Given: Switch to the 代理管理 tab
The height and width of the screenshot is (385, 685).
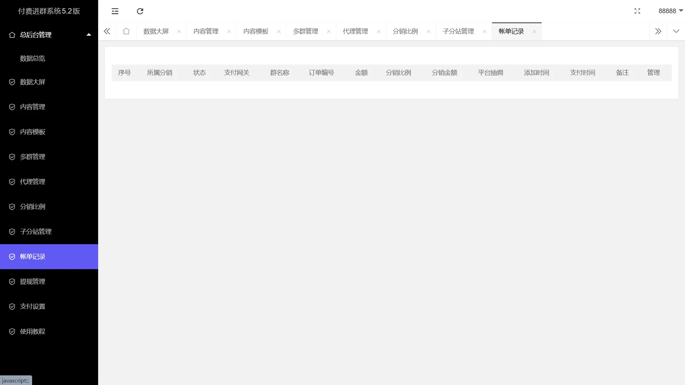Looking at the screenshot, I should coord(355,31).
